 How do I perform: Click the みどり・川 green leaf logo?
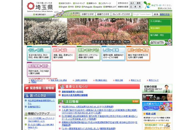coord(147,5)
